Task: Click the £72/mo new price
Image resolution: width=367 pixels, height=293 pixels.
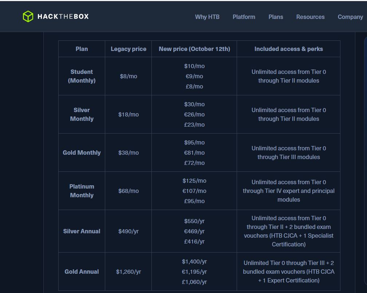Action: [194, 163]
